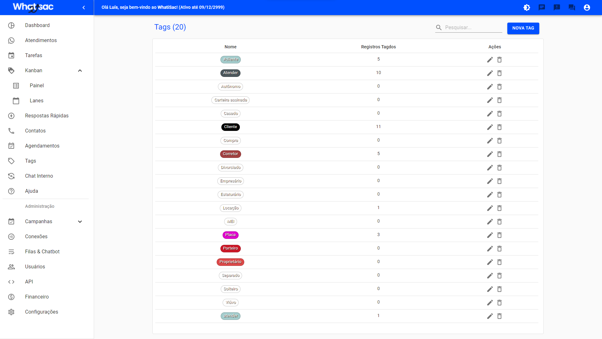This screenshot has width=602, height=339.
Task: Edit the Separado tag
Action: (490, 276)
